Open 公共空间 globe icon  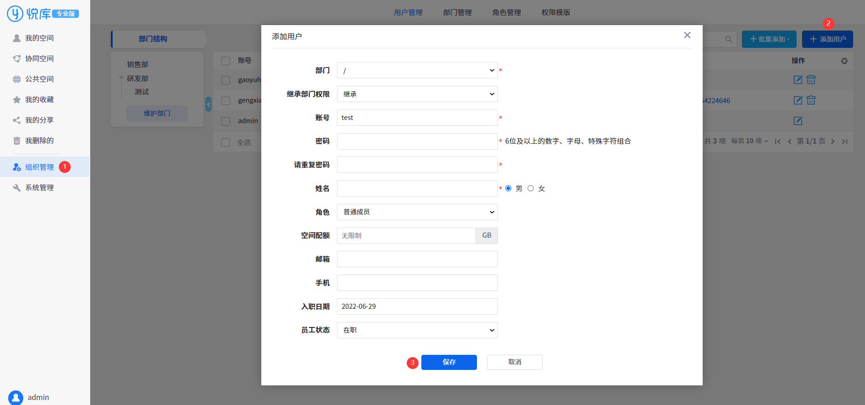coord(17,79)
